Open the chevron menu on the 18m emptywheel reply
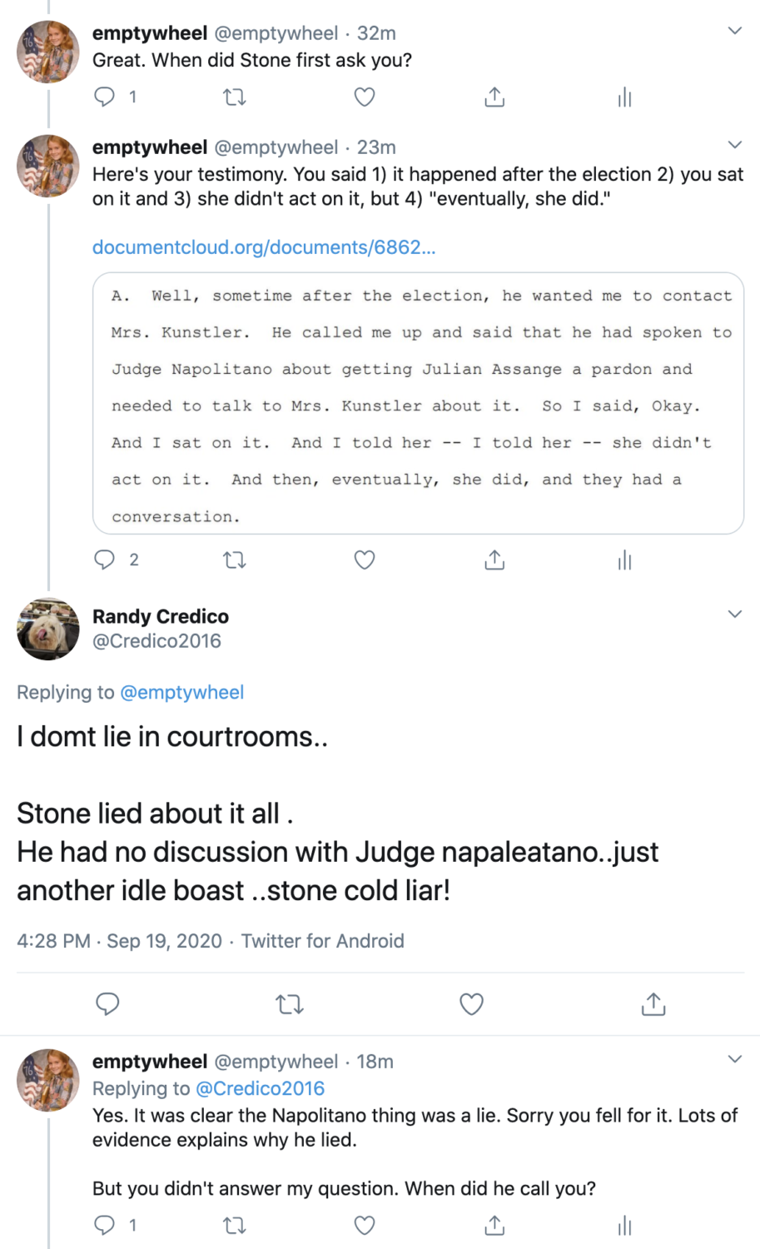The width and height of the screenshot is (760, 1249). (x=734, y=1059)
